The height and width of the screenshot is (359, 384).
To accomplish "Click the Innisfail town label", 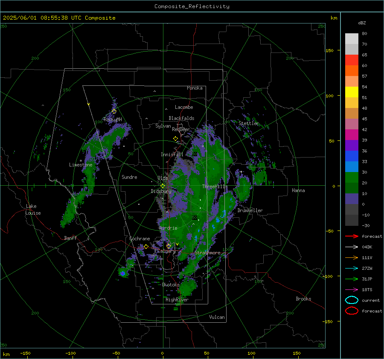I will pyautogui.click(x=172, y=155).
